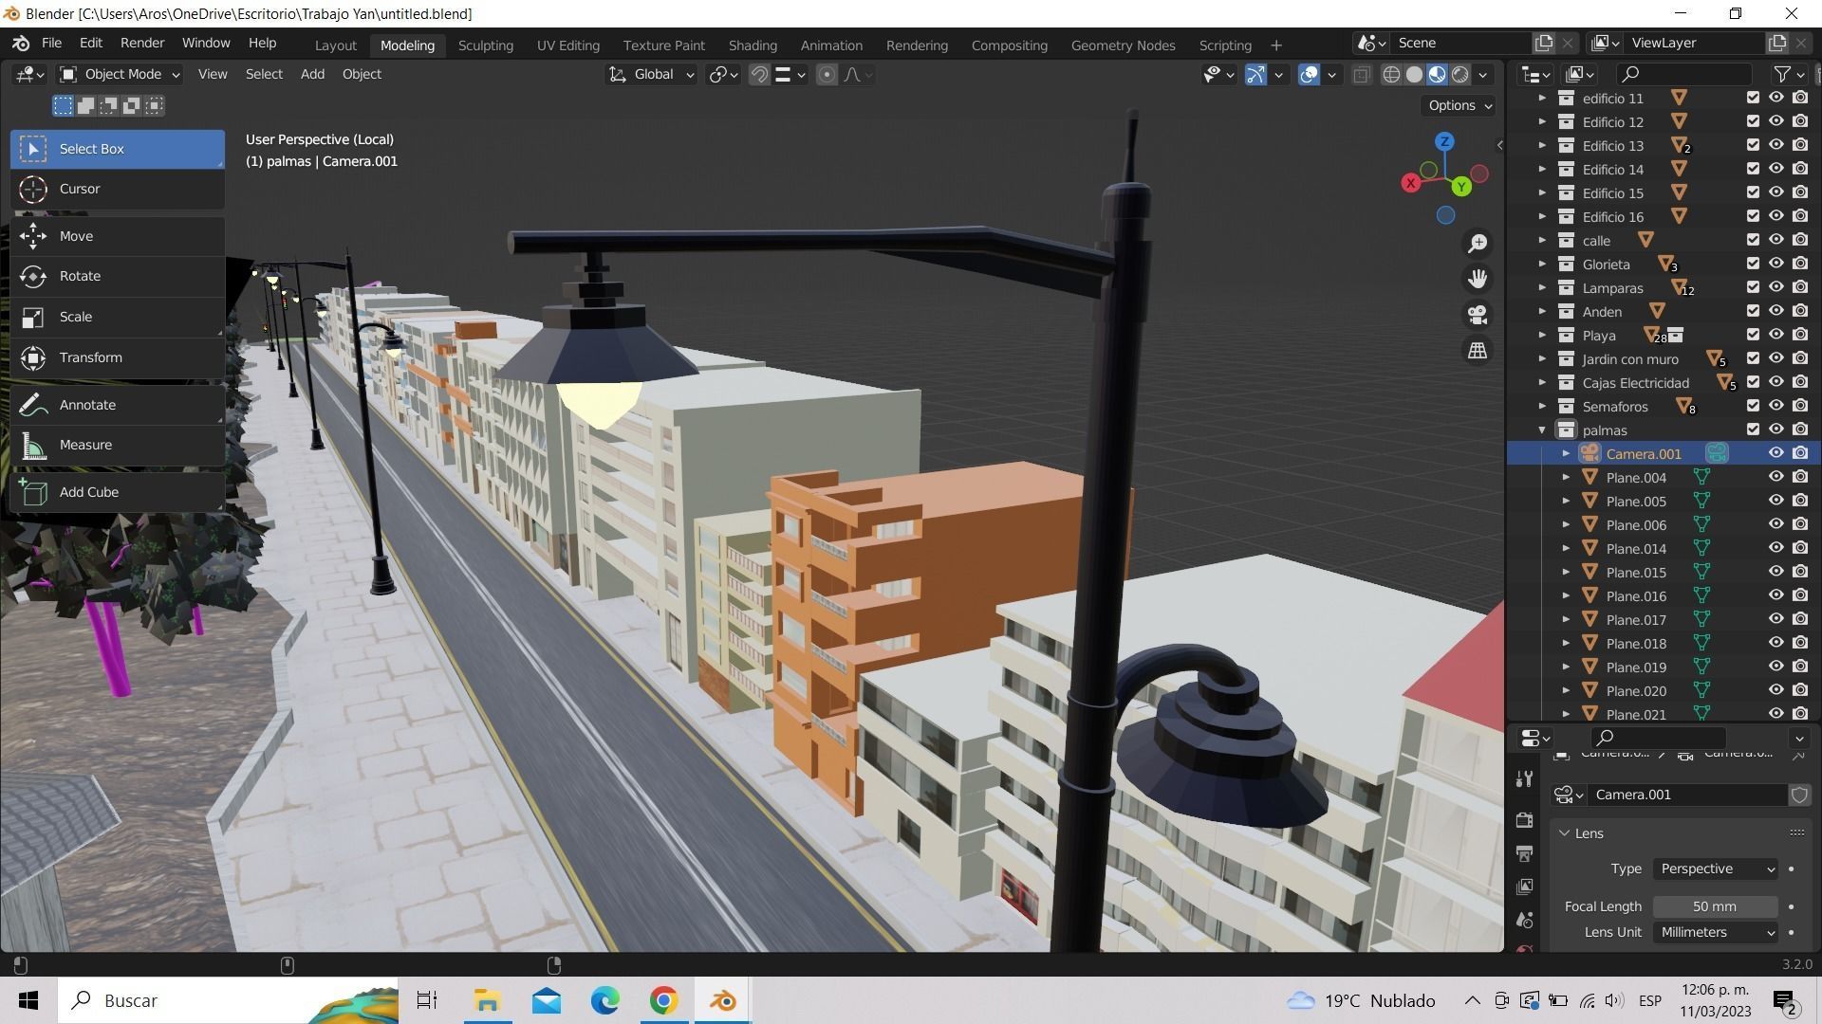The width and height of the screenshot is (1822, 1024).
Task: Switch orthographic/perspective grid gizmo
Action: tap(1478, 351)
